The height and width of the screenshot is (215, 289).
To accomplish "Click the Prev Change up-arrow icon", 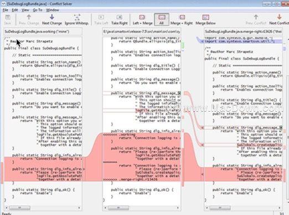I will click(x=29, y=17).
